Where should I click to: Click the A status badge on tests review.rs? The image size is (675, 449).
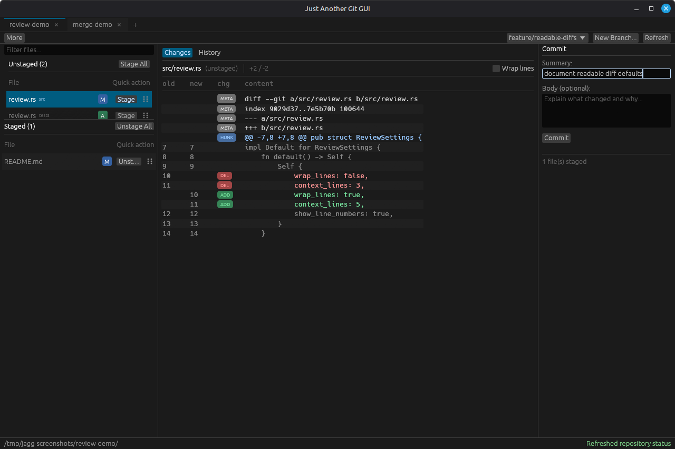[103, 115]
